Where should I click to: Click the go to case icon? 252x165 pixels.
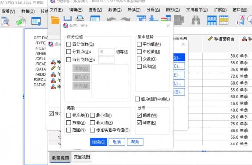[x=141, y=18]
